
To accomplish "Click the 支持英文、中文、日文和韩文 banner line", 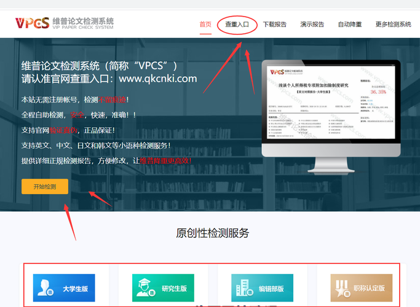I will point(96,146).
